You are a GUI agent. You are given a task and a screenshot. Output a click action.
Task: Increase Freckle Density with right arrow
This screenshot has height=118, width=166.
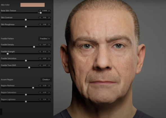[49, 45]
